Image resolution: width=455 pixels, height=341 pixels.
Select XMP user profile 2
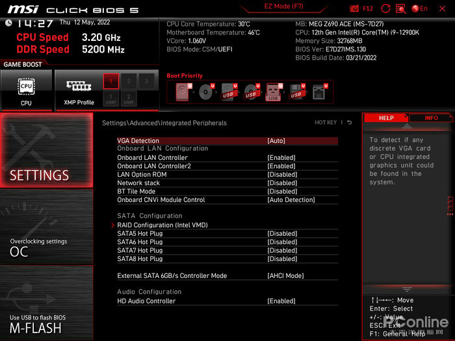(x=129, y=99)
